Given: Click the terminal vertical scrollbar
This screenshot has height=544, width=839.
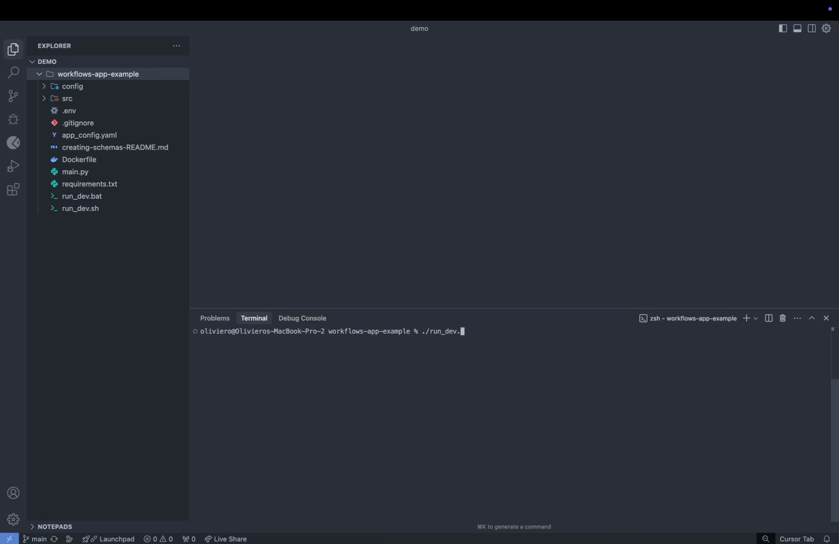Looking at the screenshot, I should point(834,449).
